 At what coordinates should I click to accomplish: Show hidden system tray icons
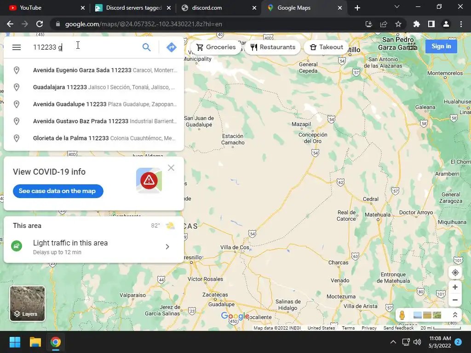coord(393,342)
